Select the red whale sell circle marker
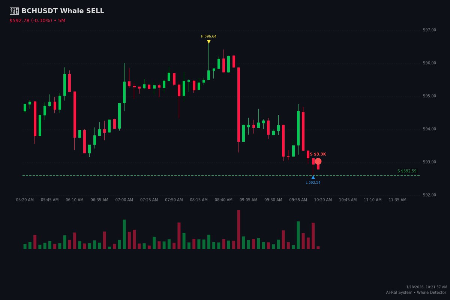450x300 pixels. [x=318, y=161]
